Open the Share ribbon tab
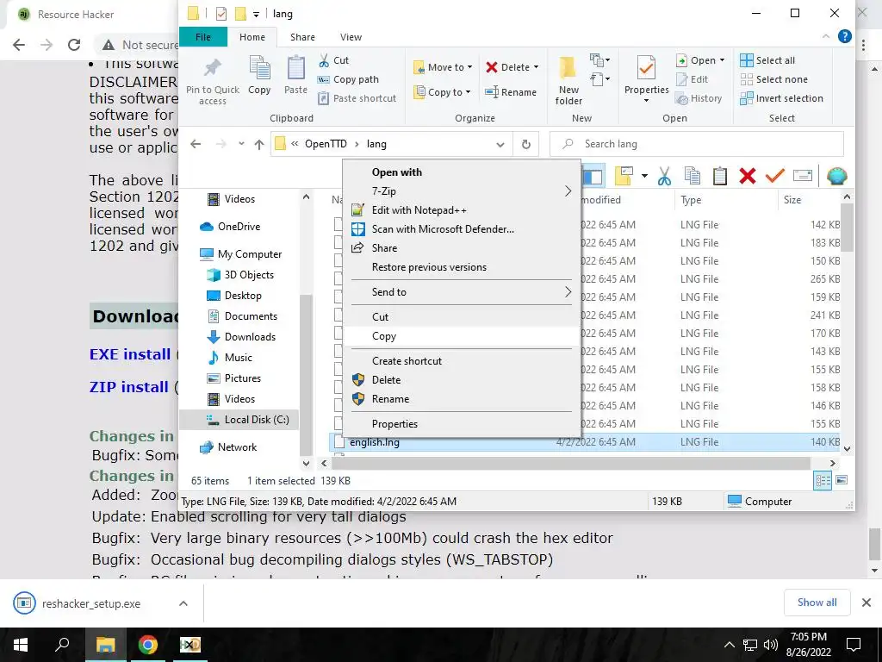The width and height of the screenshot is (882, 662). point(302,37)
